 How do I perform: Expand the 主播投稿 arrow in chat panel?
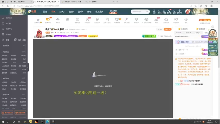click(188, 29)
